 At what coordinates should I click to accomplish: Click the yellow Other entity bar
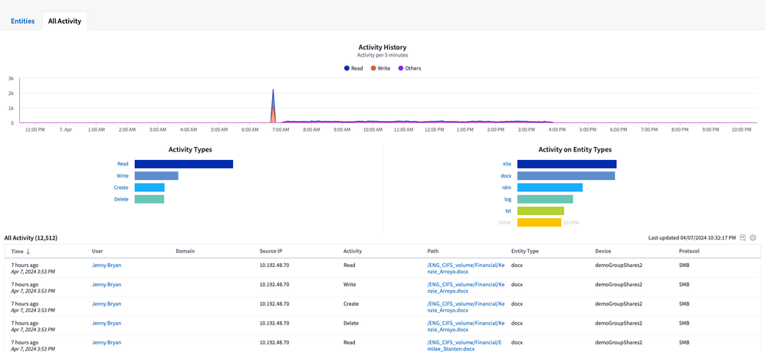coord(539,223)
